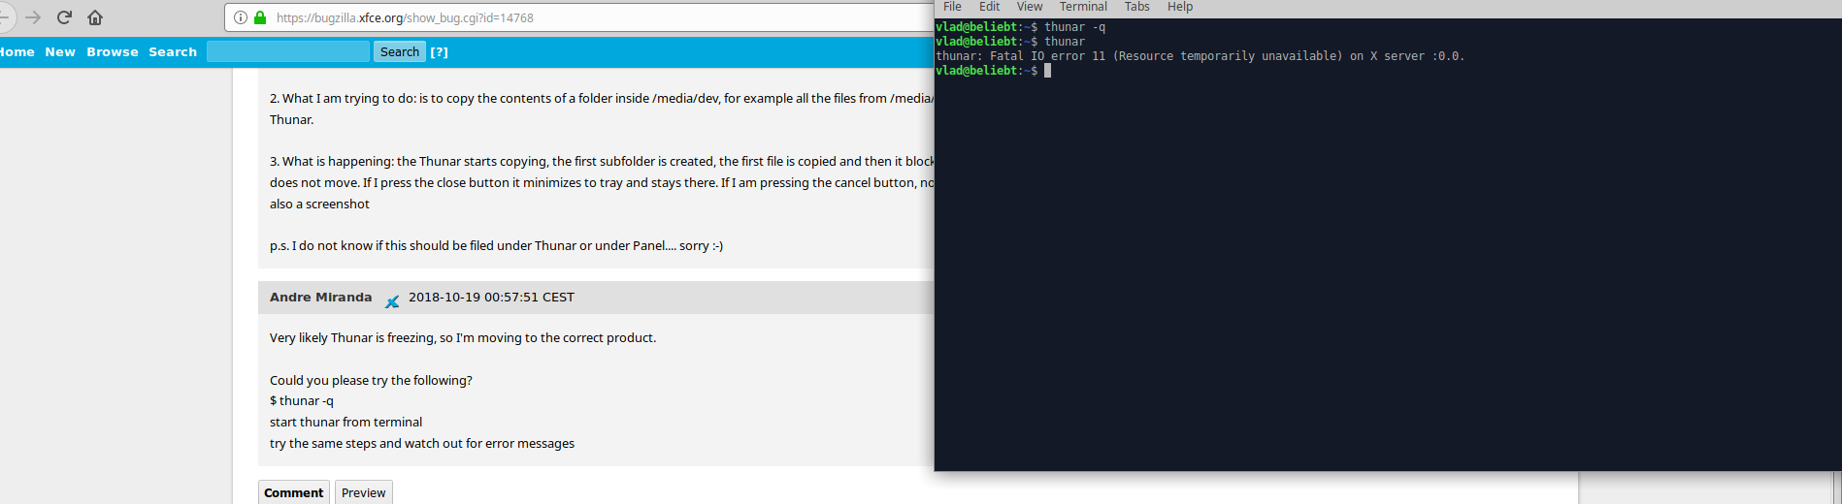
Task: Open the Browse link in Bugzilla header
Action: pyautogui.click(x=113, y=52)
